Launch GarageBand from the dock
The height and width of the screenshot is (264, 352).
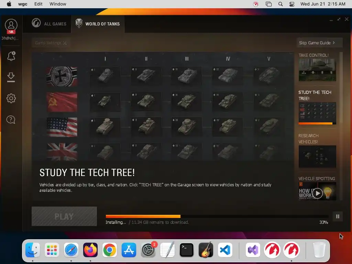pyautogui.click(x=206, y=250)
